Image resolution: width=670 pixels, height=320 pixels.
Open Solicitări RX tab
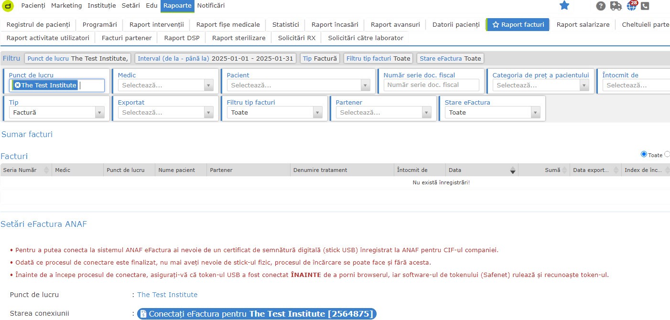297,38
